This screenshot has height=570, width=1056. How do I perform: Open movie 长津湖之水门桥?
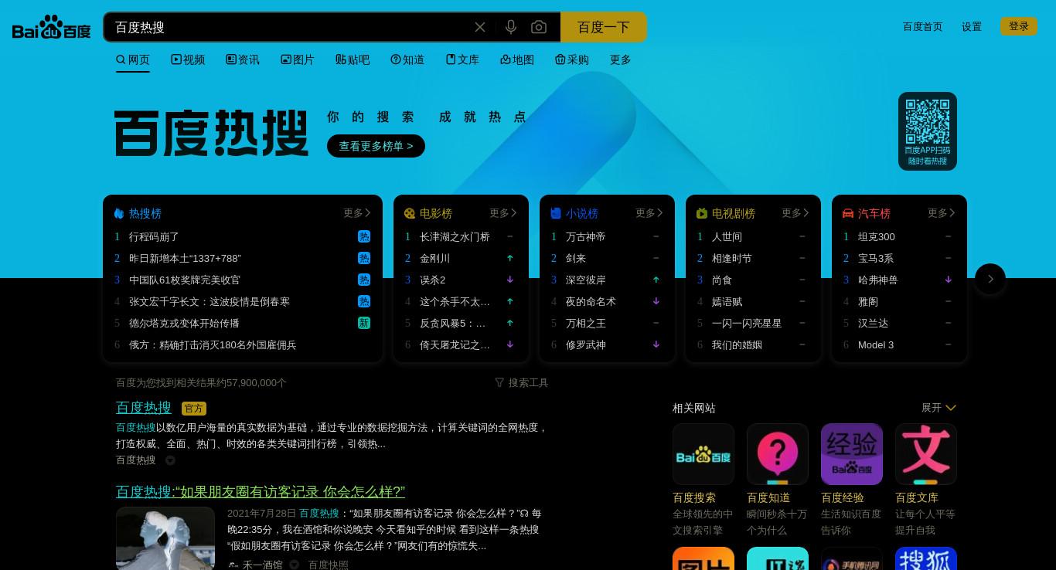[x=455, y=236]
